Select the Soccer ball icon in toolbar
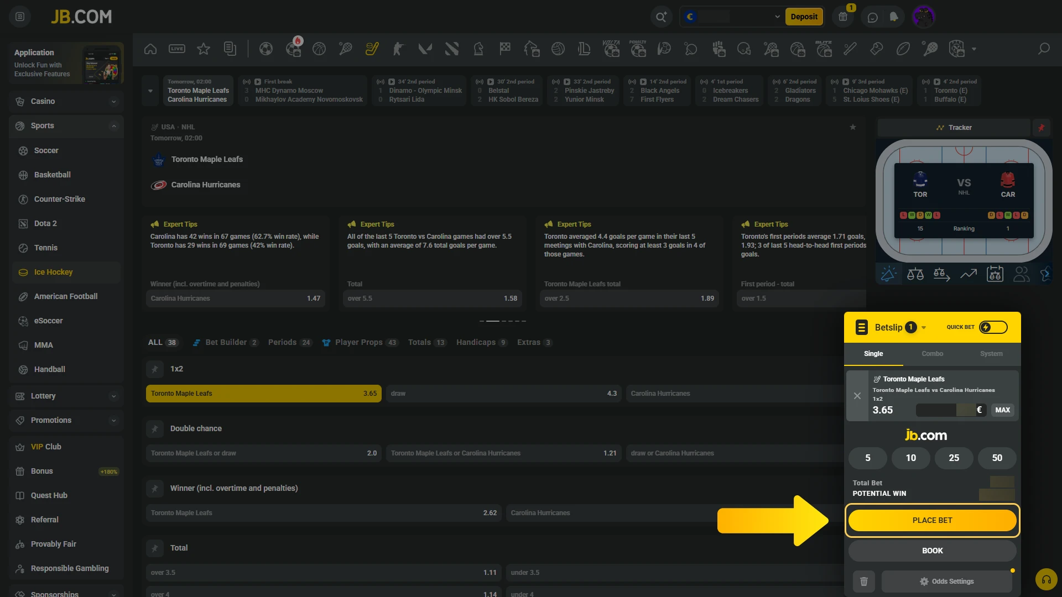 tap(266, 49)
